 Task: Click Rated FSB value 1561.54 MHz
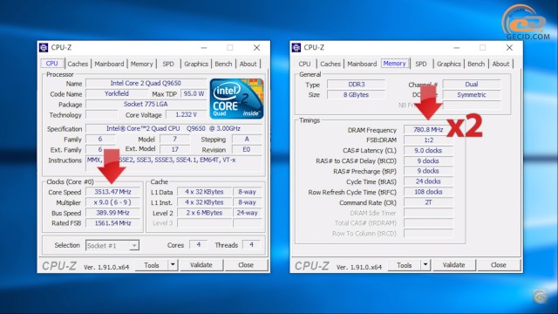click(112, 223)
